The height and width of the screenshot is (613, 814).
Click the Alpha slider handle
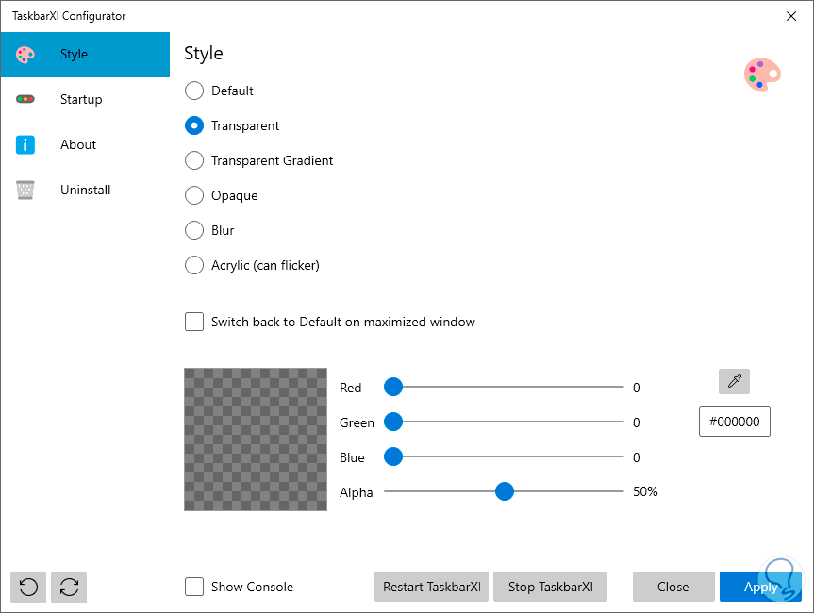tap(505, 491)
